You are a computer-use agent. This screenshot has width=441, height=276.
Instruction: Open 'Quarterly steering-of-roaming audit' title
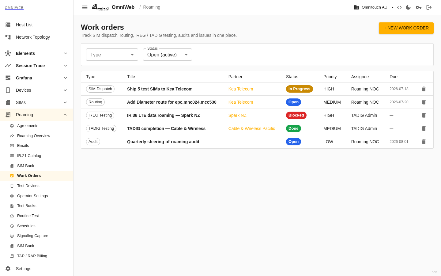point(163,142)
